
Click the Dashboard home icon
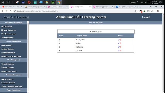(x=2, y=27)
